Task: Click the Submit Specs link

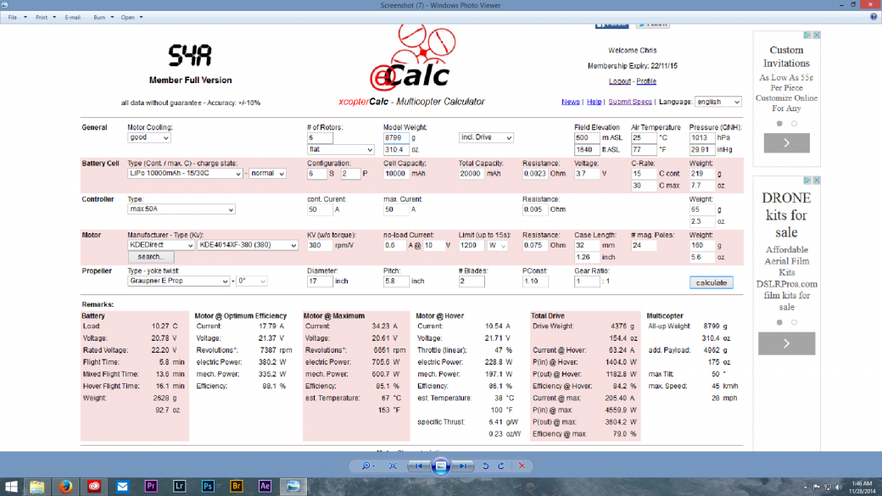Action: 630,102
